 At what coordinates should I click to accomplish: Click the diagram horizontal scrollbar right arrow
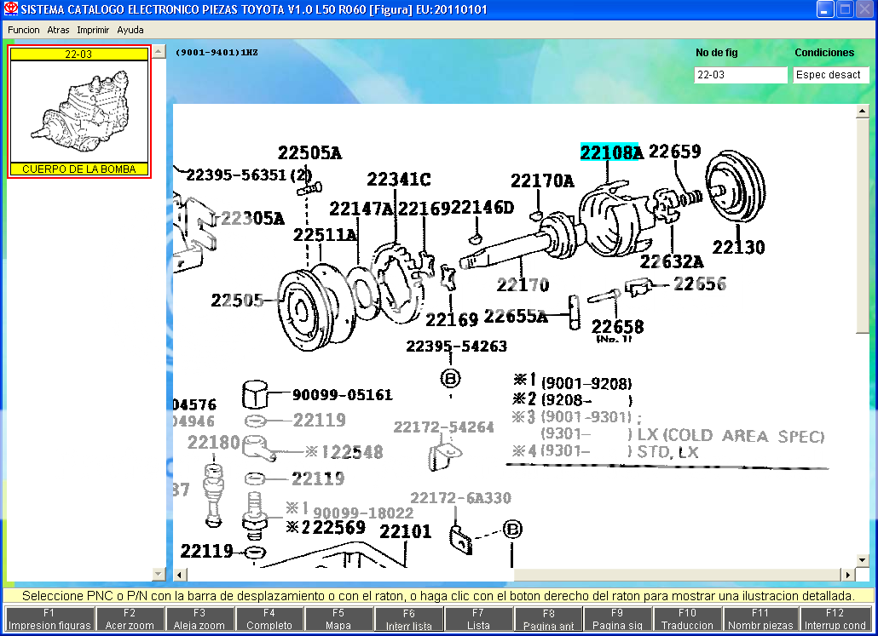[849, 575]
